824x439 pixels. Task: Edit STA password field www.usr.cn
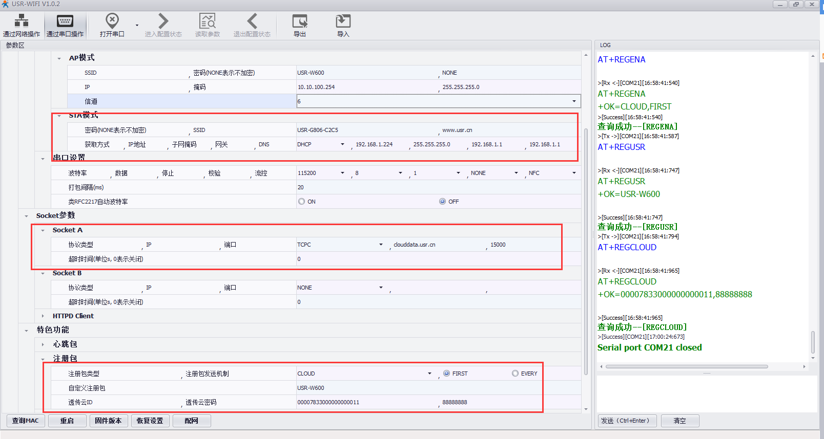click(x=511, y=130)
